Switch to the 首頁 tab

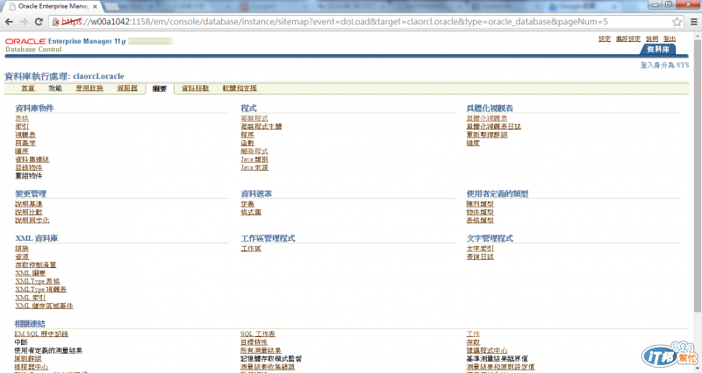click(x=28, y=88)
